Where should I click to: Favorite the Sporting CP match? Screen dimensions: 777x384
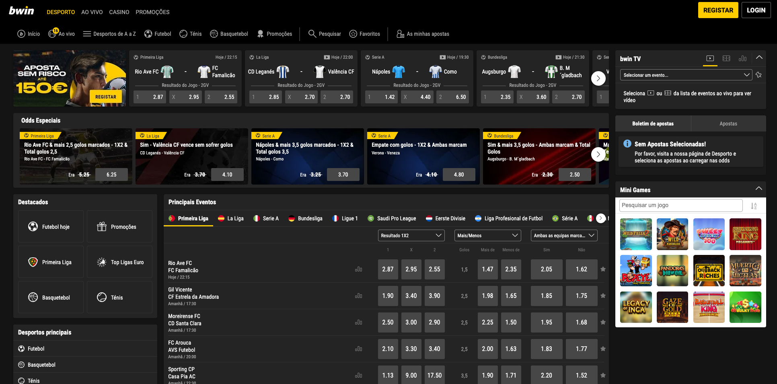click(603, 376)
